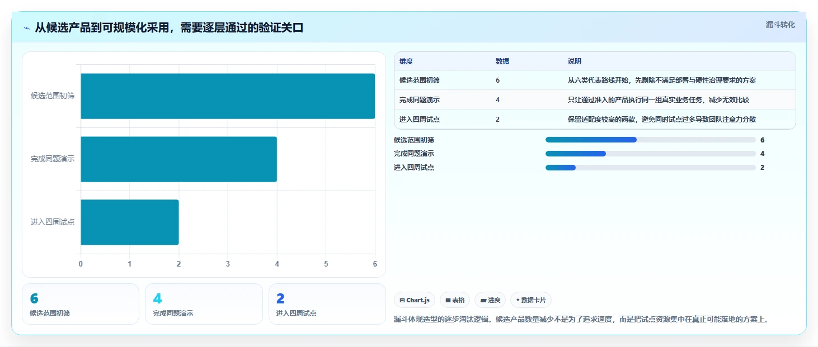Viewport: 818px width, 347px height.
Task: Click 候选范围初筛 cell in the table
Action: click(420, 80)
